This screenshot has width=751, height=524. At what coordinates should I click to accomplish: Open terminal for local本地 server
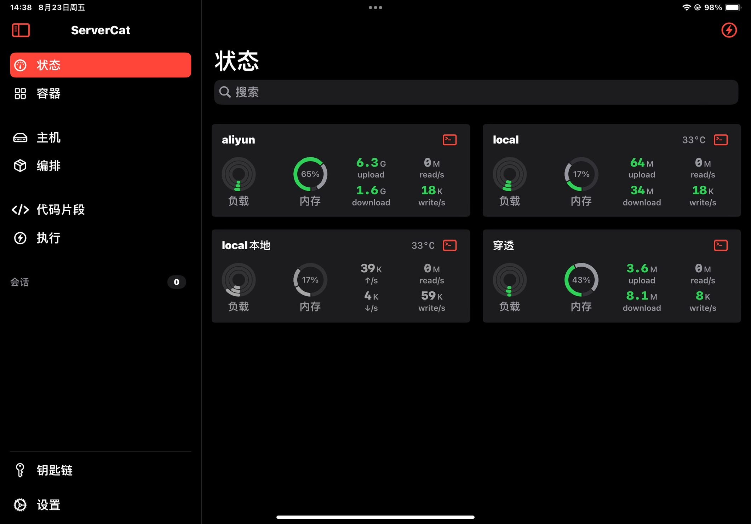[x=449, y=245]
